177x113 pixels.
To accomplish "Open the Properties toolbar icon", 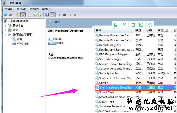I will [30, 15].
